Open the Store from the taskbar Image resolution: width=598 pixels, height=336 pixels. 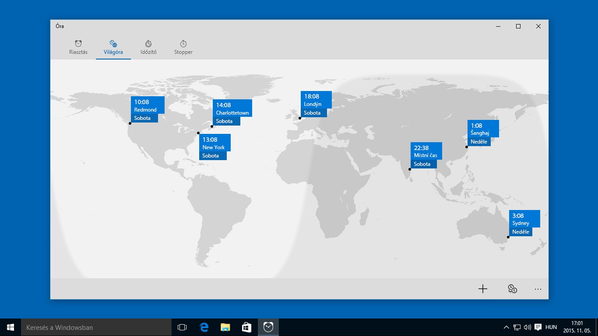coord(246,327)
